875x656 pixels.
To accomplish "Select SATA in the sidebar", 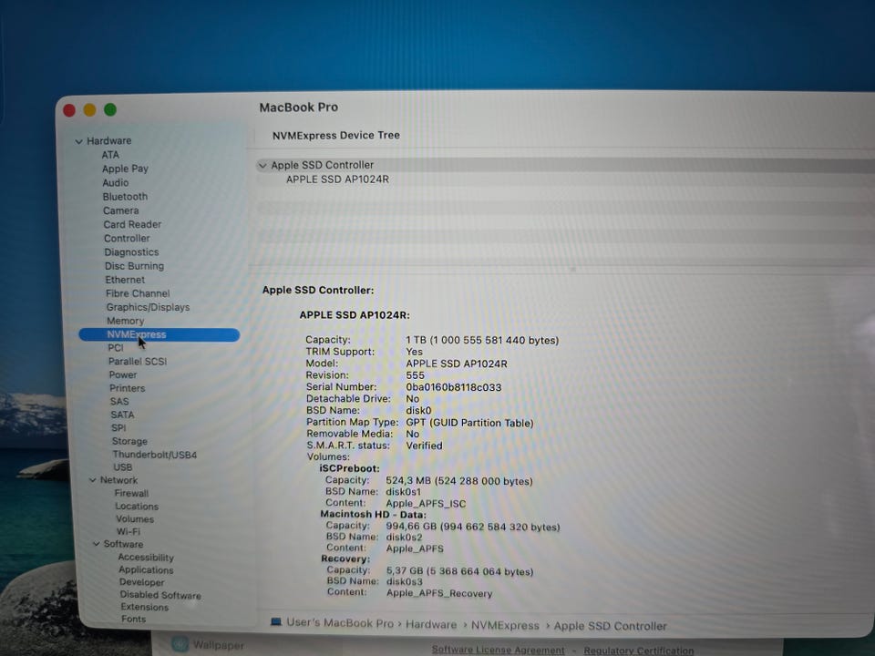I will [x=122, y=415].
